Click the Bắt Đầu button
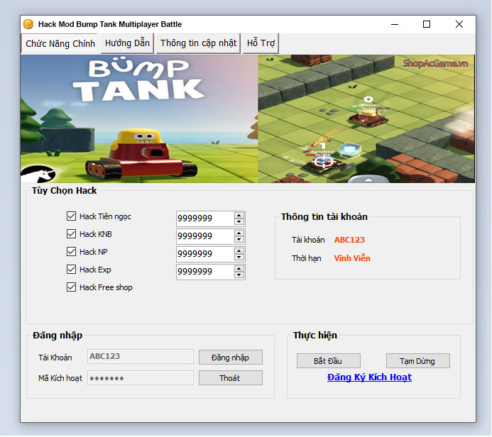The height and width of the screenshot is (437, 492). tap(329, 361)
